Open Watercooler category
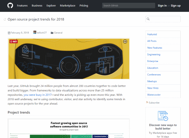 tap(154, 95)
